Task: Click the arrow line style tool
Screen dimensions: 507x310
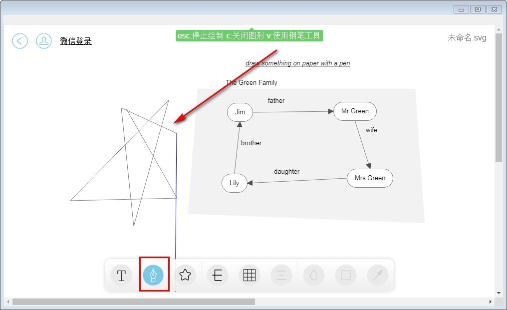Action: pos(378,275)
